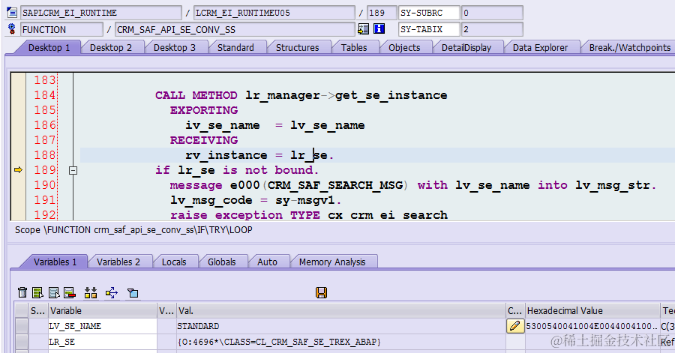Click the LR_SE variable cell

[103, 342]
